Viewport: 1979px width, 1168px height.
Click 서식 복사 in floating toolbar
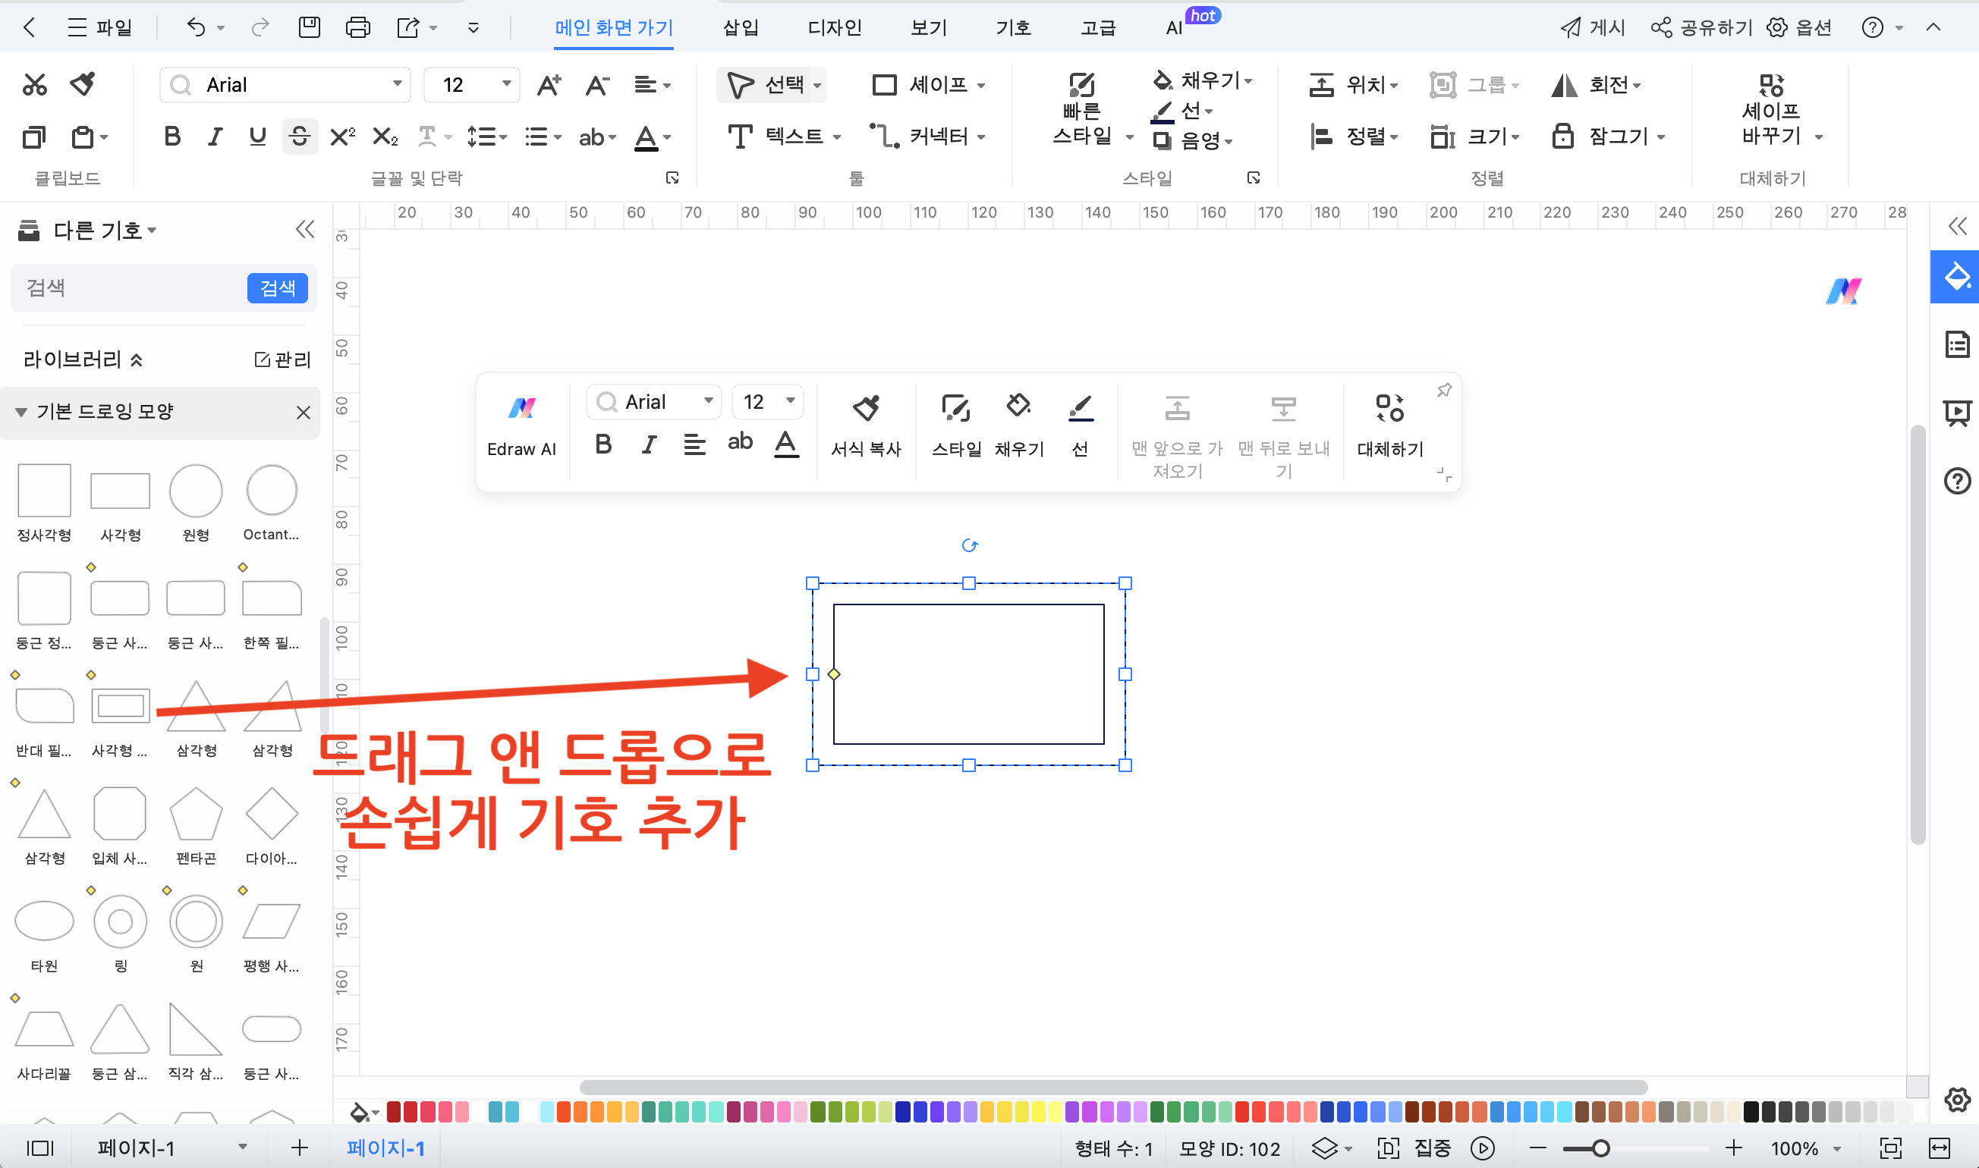coord(866,425)
